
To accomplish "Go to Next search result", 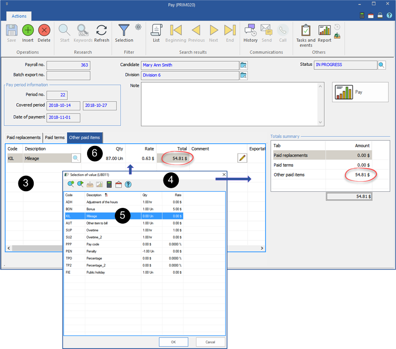I will click(214, 30).
